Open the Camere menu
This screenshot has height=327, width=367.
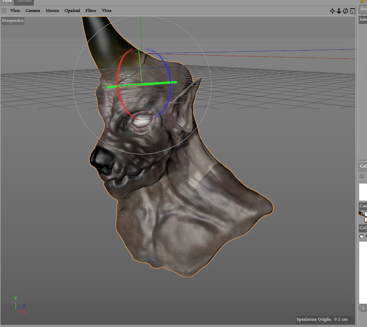coord(33,11)
